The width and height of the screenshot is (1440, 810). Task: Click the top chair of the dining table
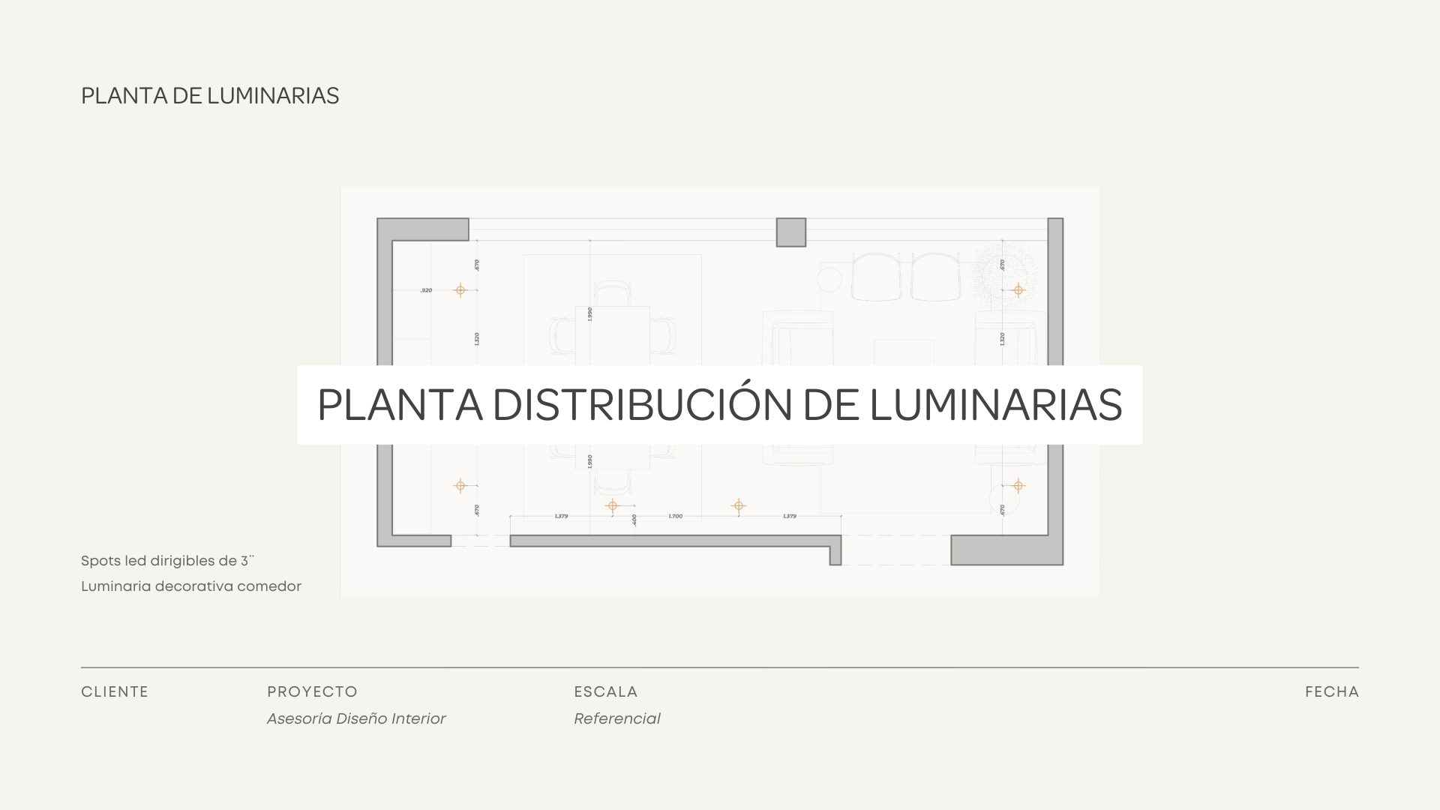coord(613,292)
